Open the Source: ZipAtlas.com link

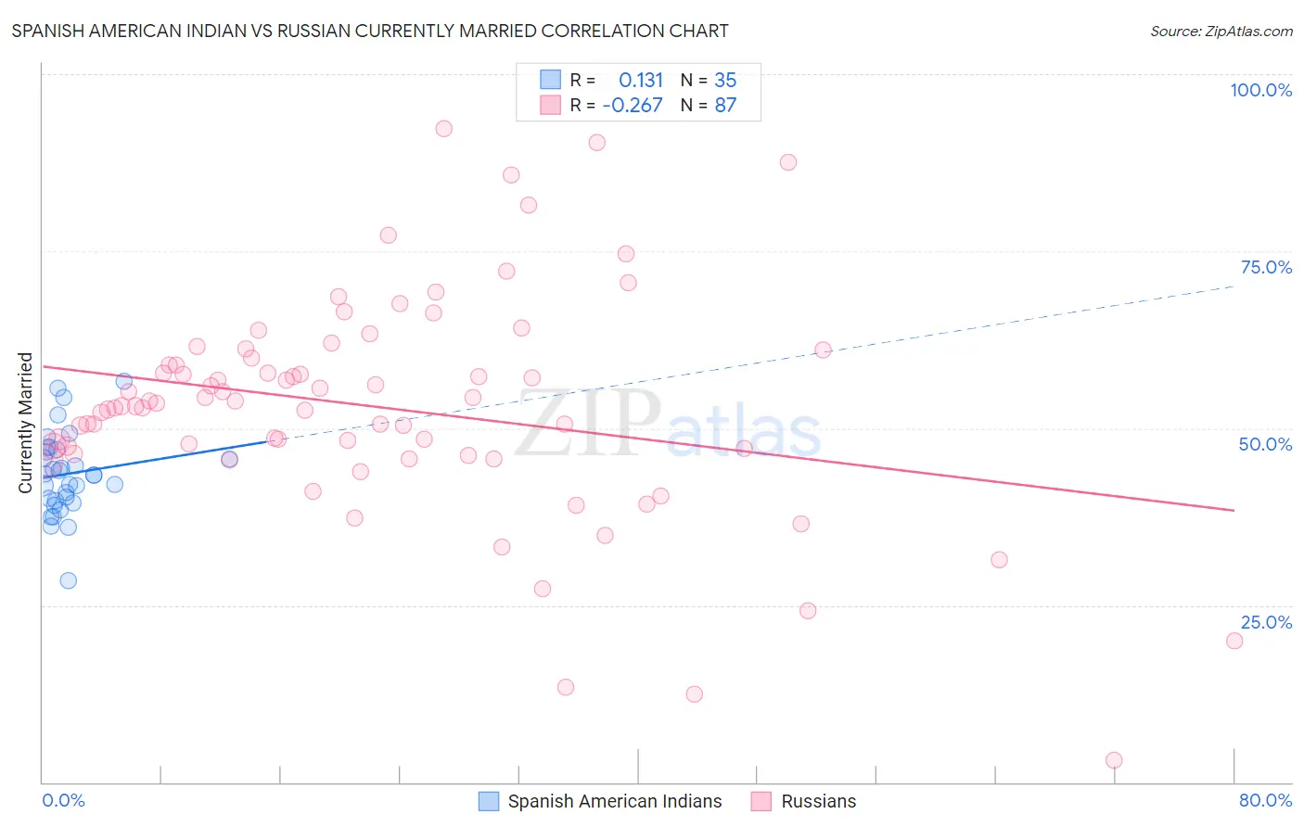[x=1221, y=31]
